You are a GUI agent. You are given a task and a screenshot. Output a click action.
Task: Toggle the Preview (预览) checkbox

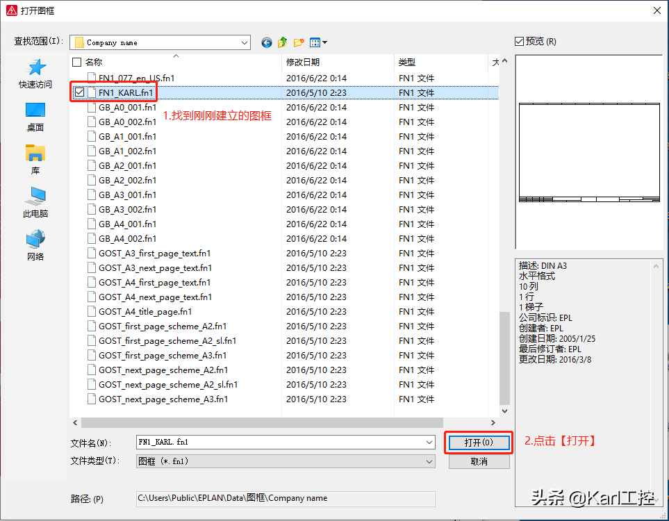[x=520, y=42]
